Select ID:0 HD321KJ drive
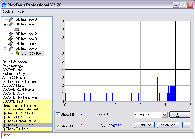This screenshot has height=139, width=195. coord(31,29)
